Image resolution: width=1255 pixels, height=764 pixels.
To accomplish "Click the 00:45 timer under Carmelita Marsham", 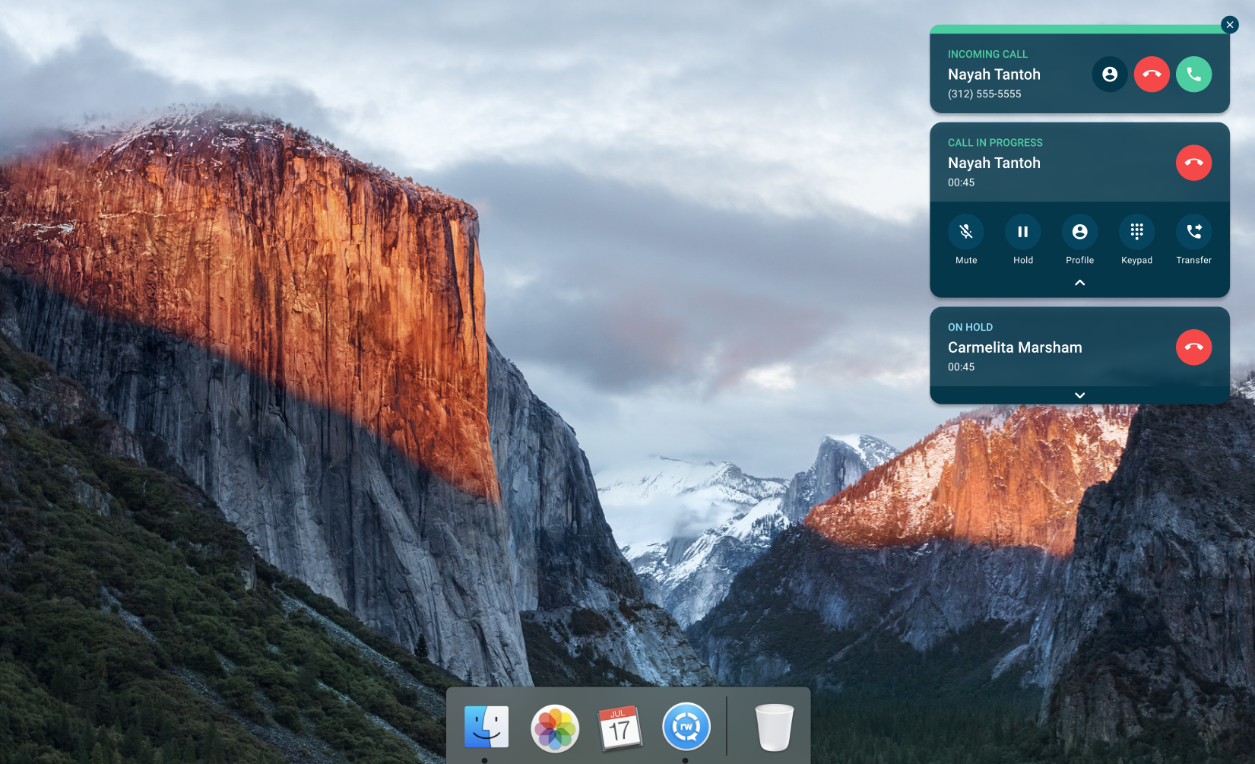I will click(961, 367).
